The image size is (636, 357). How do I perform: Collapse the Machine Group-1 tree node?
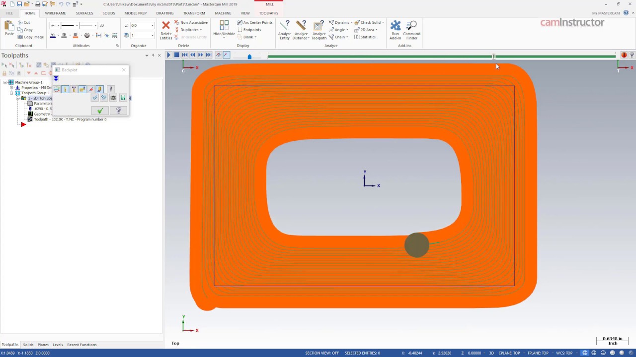[5, 82]
